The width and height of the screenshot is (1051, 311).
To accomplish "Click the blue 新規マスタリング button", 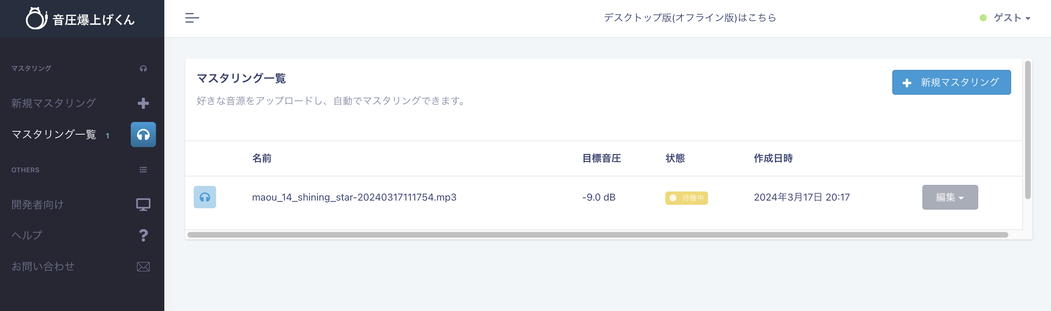I will pyautogui.click(x=951, y=82).
